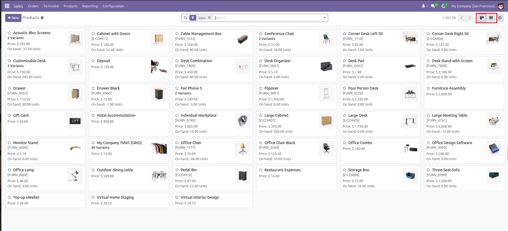508x231 pixels.
Task: Favorite the Virtual Home Staging product
Action: [93, 197]
